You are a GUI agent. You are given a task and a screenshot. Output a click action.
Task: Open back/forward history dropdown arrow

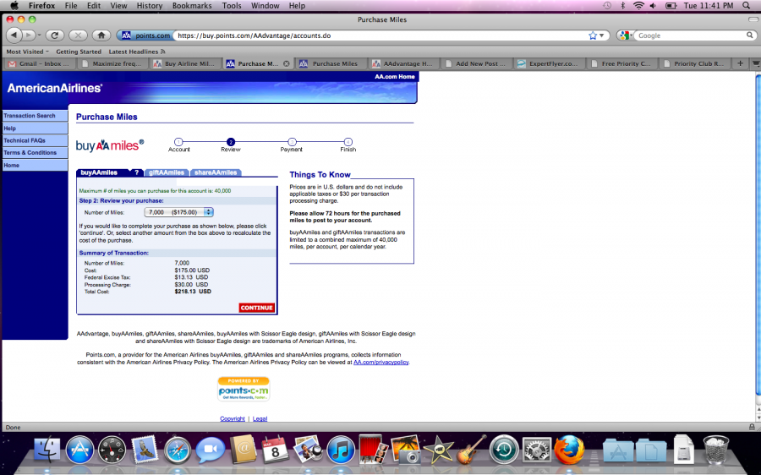point(39,35)
